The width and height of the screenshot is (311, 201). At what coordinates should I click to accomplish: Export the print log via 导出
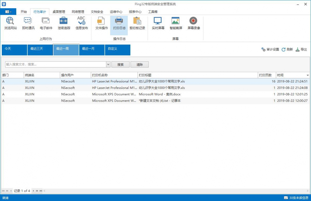(x=301, y=49)
